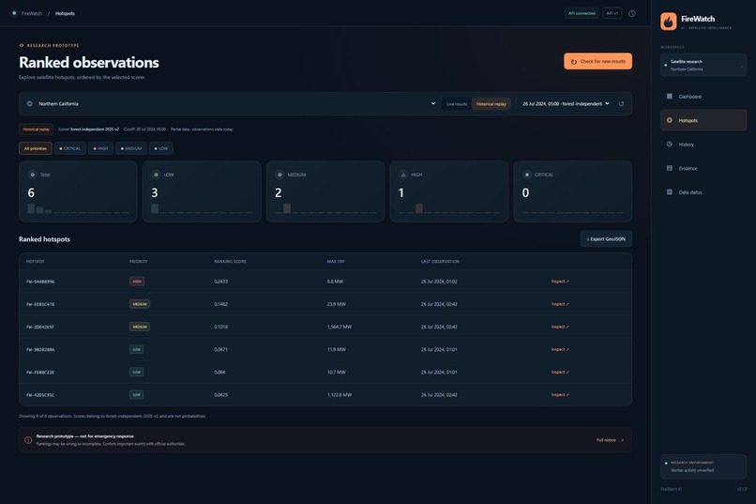Expand the Satellite research workspace selector

[x=703, y=65]
